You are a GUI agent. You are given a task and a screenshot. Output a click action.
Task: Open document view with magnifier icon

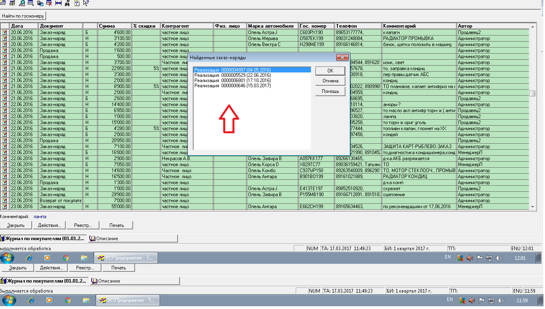coord(22,3)
